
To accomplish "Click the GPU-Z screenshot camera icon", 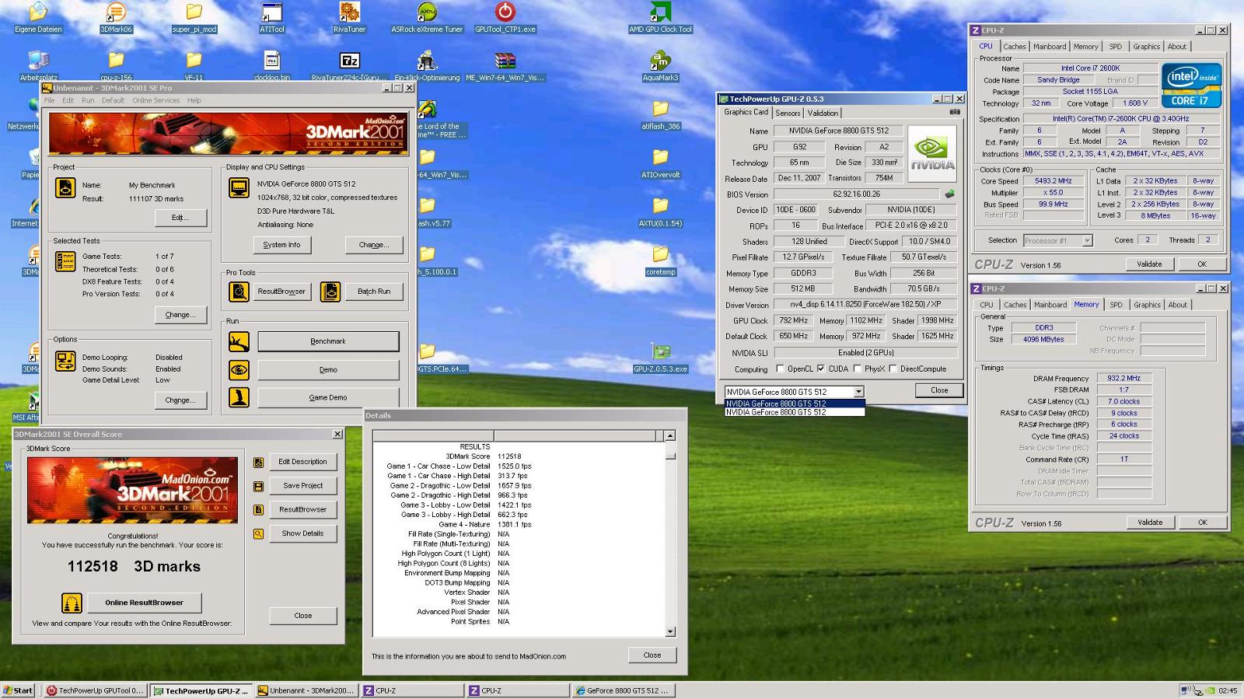I will tap(954, 112).
